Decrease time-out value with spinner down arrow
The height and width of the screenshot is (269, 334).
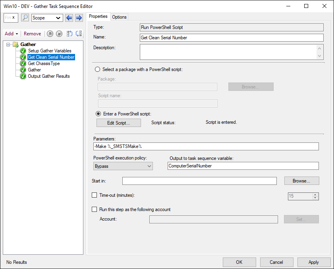[x=315, y=198]
